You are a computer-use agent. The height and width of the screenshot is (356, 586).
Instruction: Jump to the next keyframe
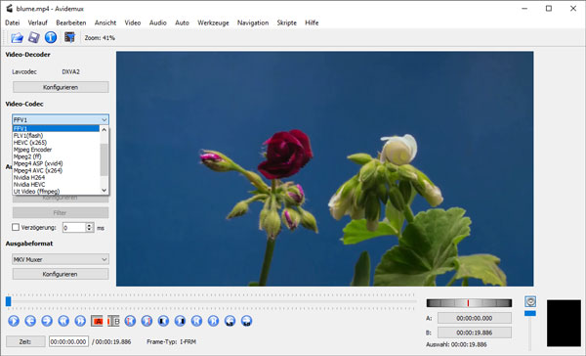(x=80, y=321)
